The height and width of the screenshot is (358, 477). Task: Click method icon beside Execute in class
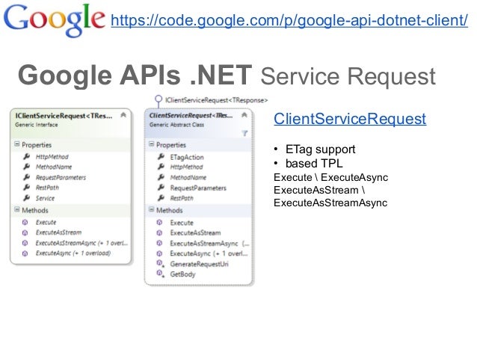coord(159,222)
